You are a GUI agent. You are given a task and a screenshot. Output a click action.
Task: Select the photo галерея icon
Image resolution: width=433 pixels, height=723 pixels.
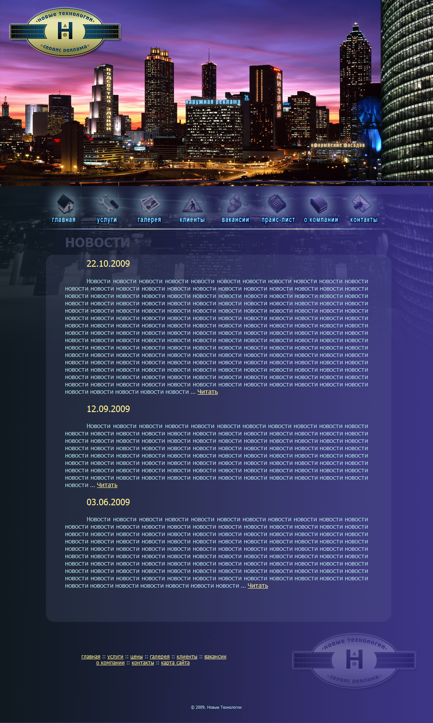click(x=150, y=203)
